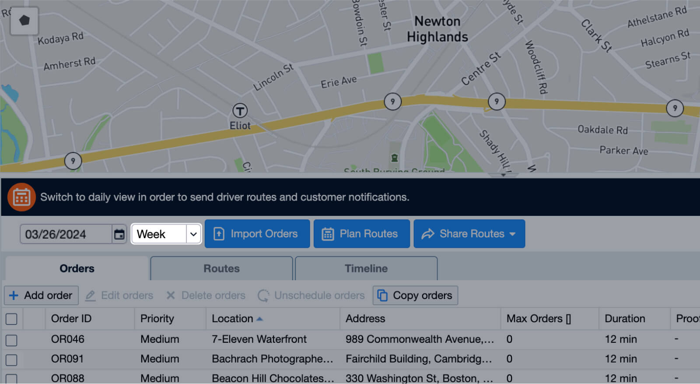Image resolution: width=700 pixels, height=384 pixels.
Task: Click the Unschedule orders circular icon
Action: click(263, 296)
